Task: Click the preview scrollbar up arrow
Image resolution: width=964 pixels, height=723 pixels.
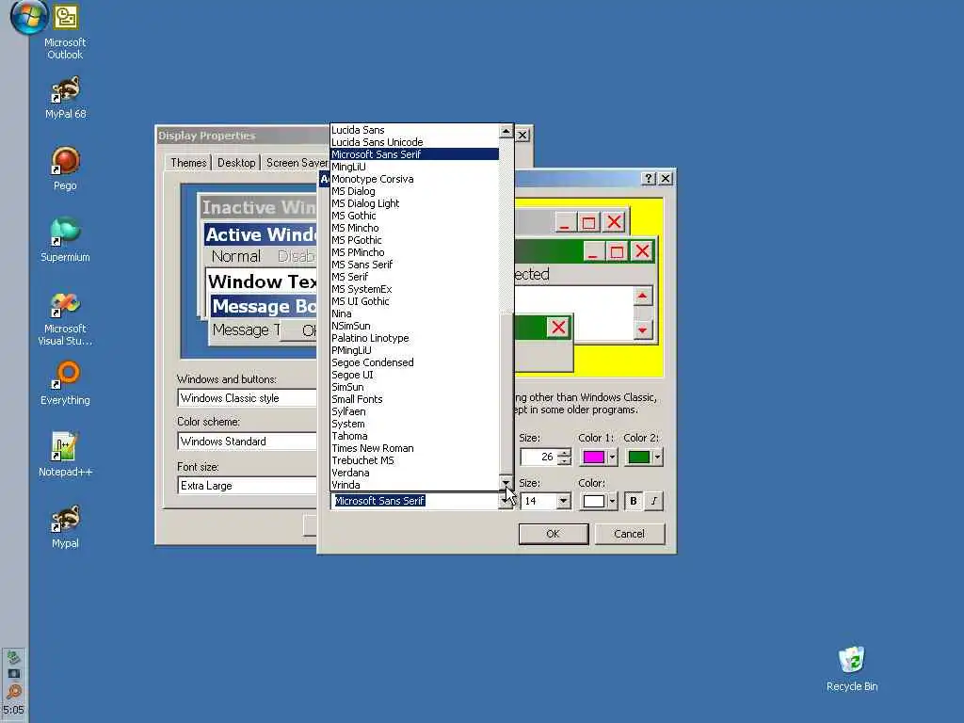Action: pyautogui.click(x=642, y=297)
